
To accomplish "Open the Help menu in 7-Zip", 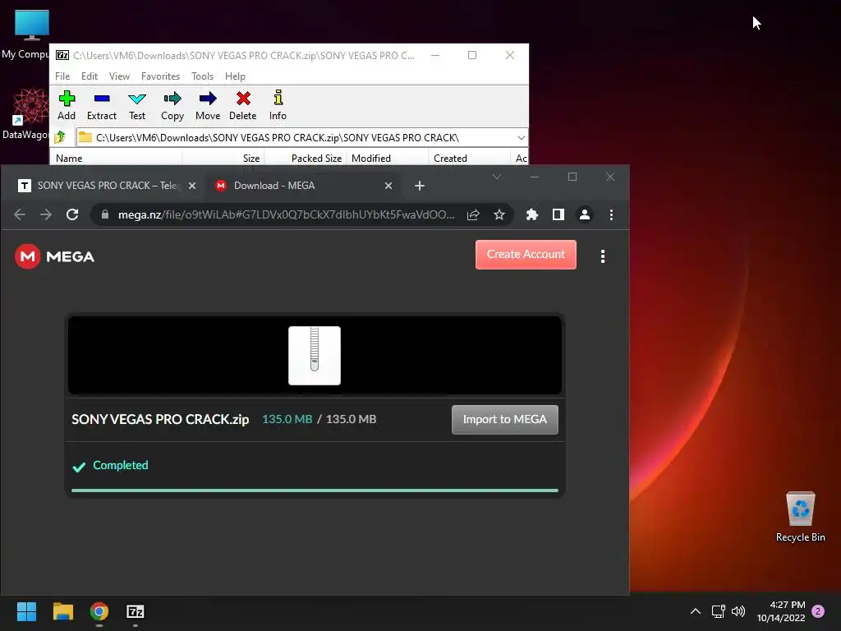I will pyautogui.click(x=235, y=76).
